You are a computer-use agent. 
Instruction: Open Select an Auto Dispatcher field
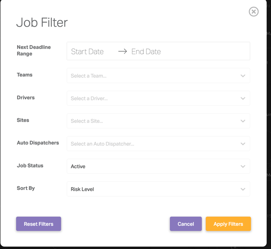coord(158,144)
